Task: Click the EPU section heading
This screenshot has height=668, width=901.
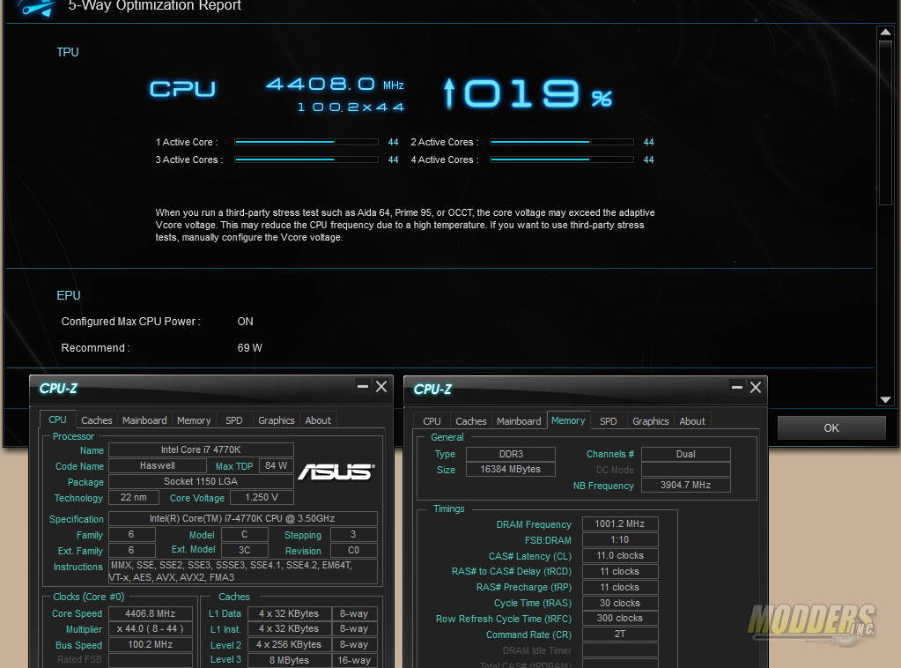Action: [69, 295]
